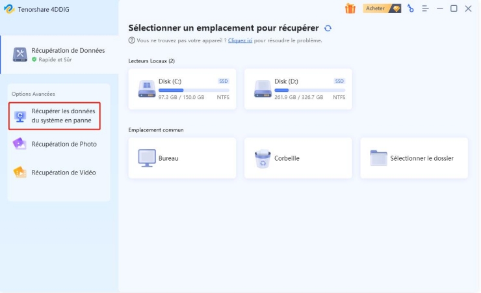The image size is (481, 293).
Task: Click the photo recovery icon
Action: coord(19,144)
